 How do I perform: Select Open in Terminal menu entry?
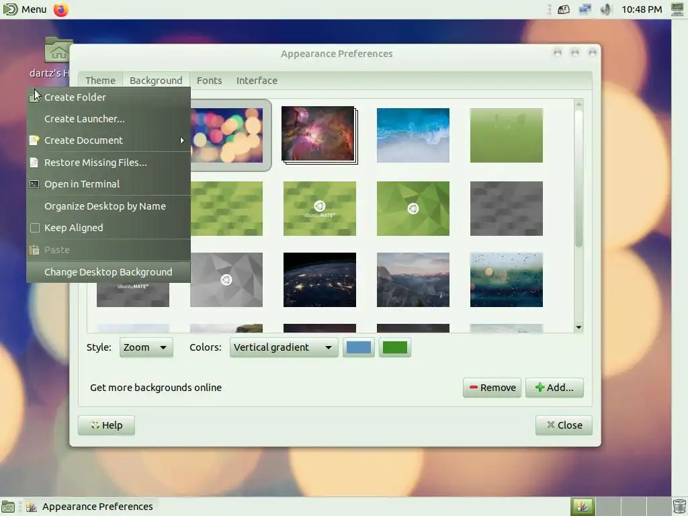click(108, 184)
